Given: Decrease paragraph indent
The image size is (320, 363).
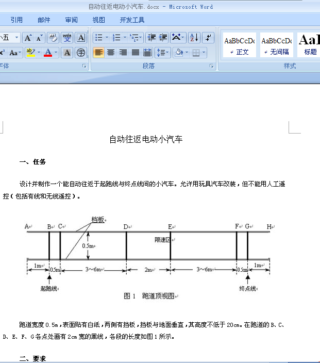Looking at the screenshot, I should tap(152, 38).
